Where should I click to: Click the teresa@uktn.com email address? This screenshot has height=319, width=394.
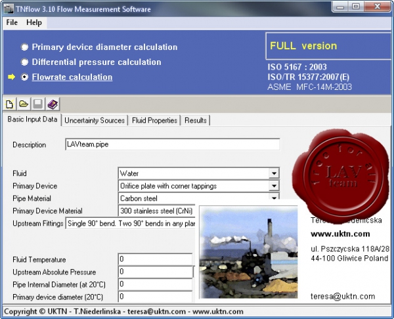tap(343, 297)
